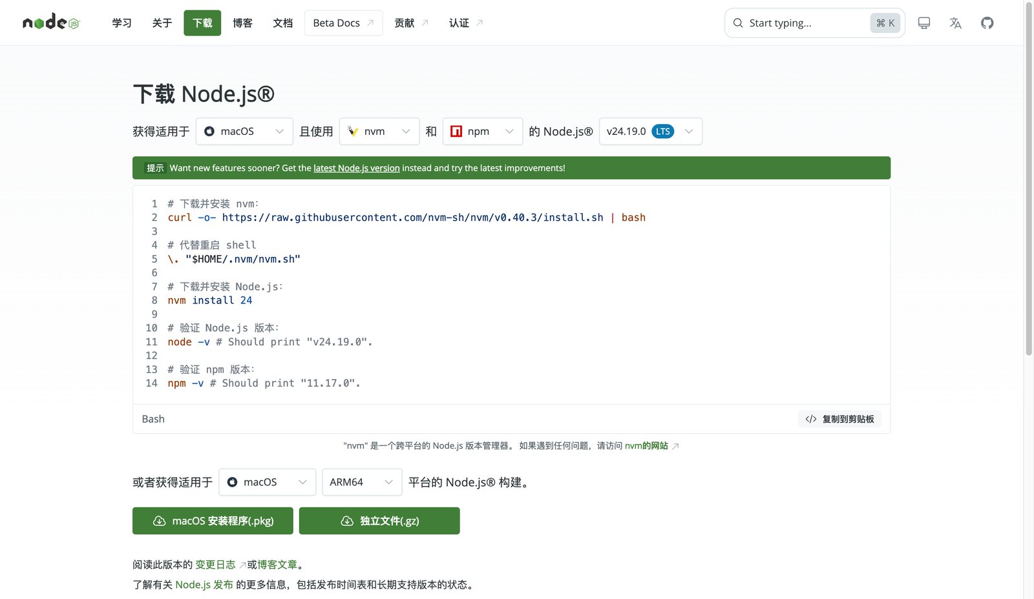Click the "$HOME/.nvm/nvm.sh" line

234,259
